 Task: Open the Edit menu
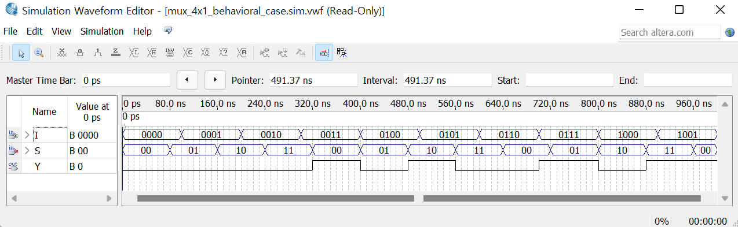(35, 31)
